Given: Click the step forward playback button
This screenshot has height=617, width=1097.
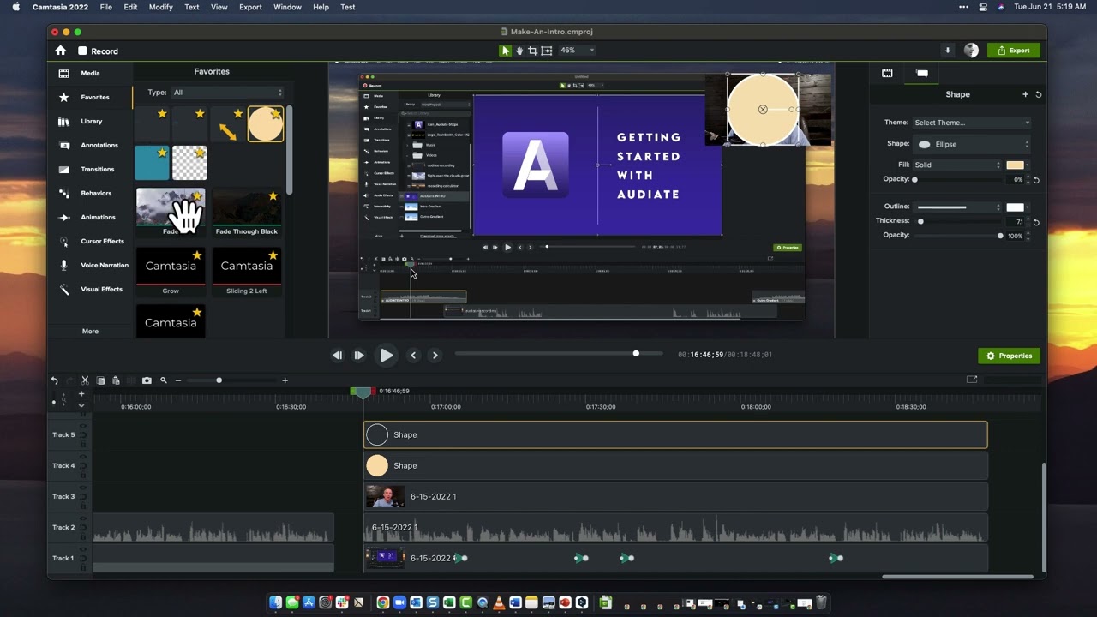Looking at the screenshot, I should point(359,356).
